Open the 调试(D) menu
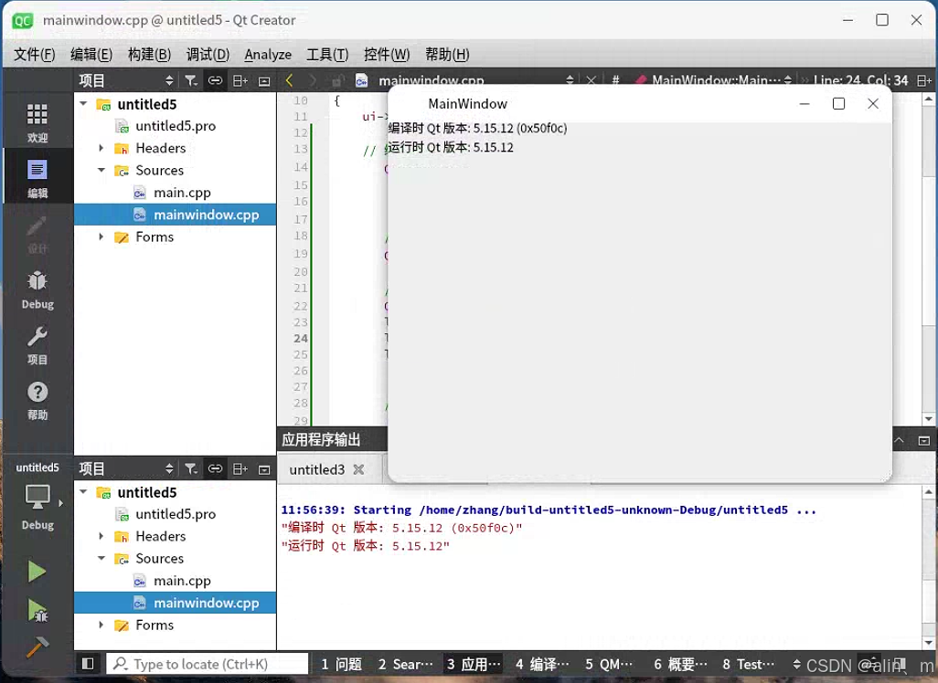The height and width of the screenshot is (683, 938). click(208, 55)
